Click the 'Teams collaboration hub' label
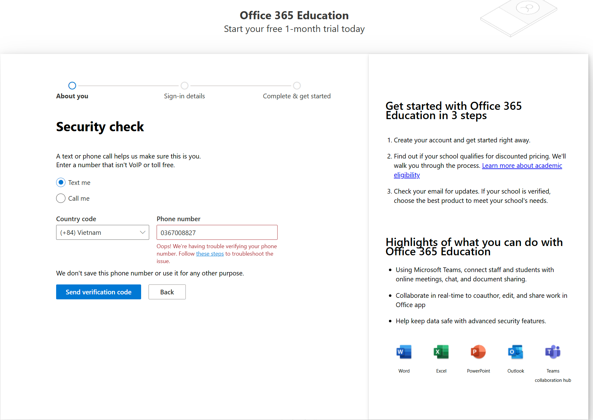Viewport: 593px width, 420px height. point(553,376)
